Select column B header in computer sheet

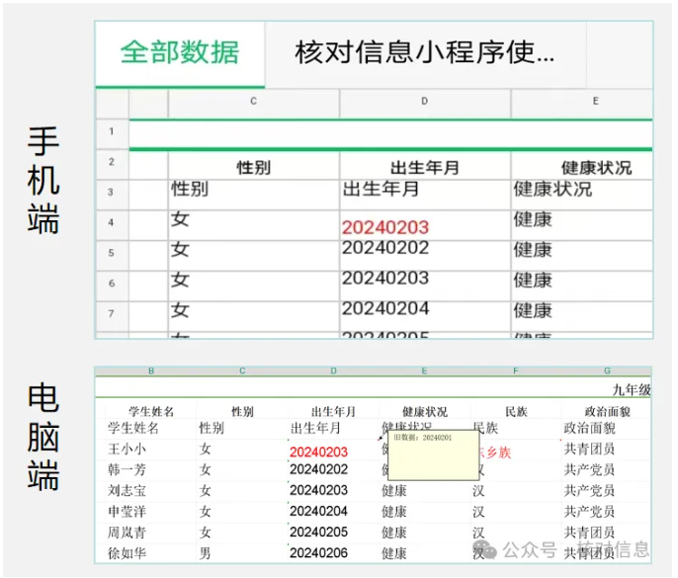tap(151, 371)
